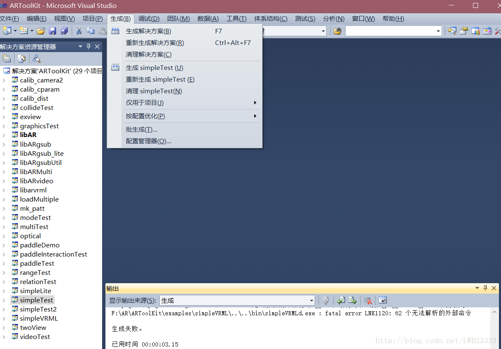Viewport: 501px width, 349px height.
Task: Go to previous message in Output panel
Action: click(x=341, y=300)
